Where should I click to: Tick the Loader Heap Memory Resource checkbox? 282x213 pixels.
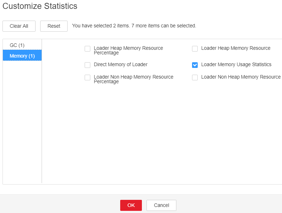(x=195, y=49)
